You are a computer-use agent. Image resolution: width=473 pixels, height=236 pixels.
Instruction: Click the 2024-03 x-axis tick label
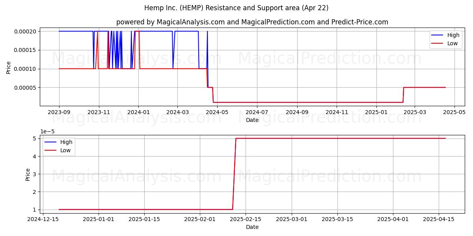[x=177, y=112]
